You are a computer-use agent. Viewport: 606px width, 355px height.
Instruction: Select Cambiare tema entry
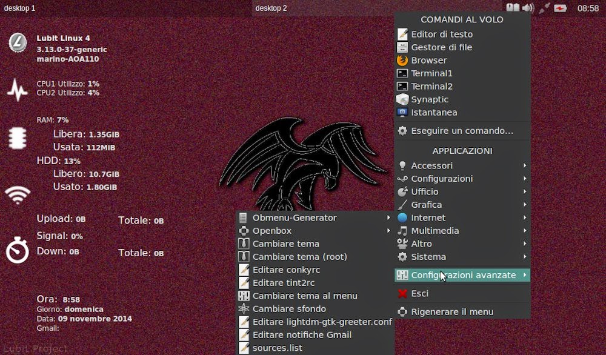(315, 244)
